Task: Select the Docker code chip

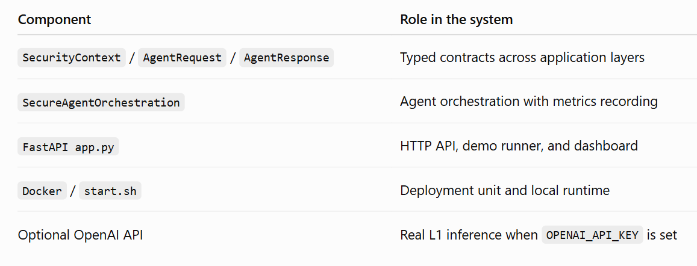Action: click(x=42, y=191)
